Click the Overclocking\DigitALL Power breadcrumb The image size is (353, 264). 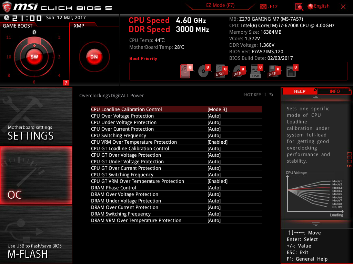point(111,96)
